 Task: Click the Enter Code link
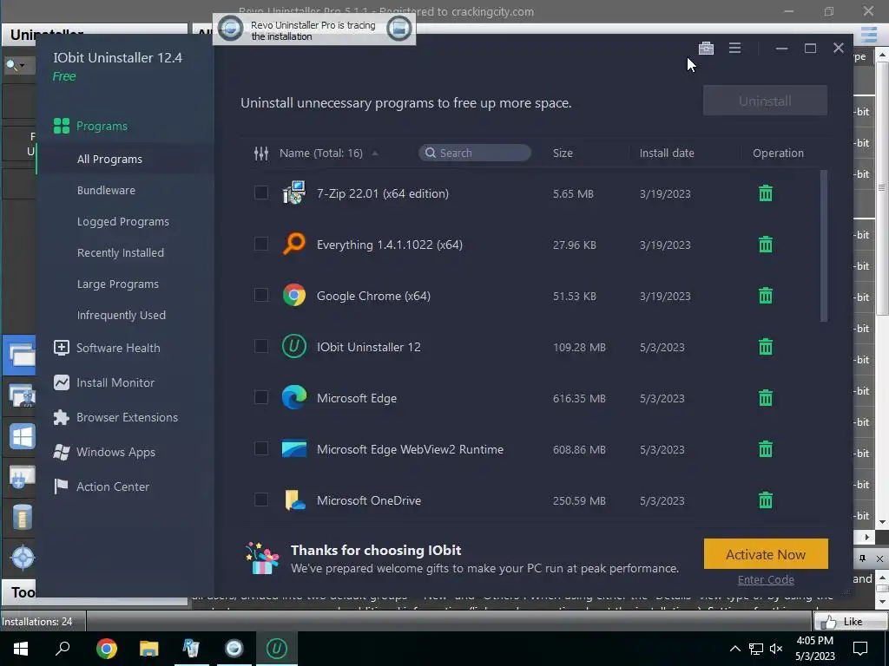766,579
